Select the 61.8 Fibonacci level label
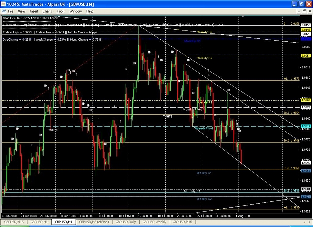 (291, 168)
